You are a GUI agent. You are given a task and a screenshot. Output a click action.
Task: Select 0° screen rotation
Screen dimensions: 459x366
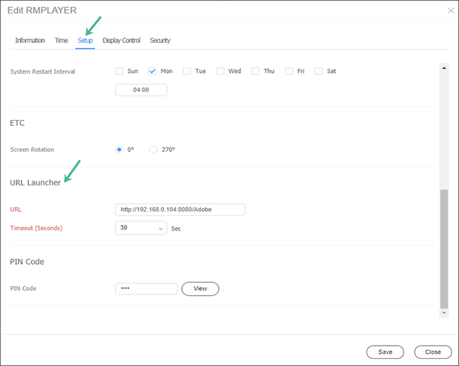coord(119,150)
